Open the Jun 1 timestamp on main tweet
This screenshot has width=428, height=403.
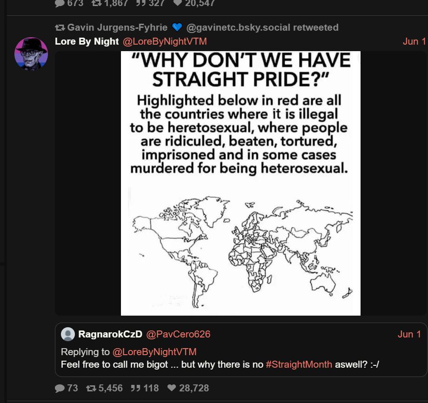(415, 41)
